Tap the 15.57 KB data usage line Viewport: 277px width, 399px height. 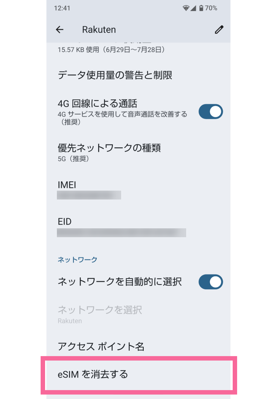coord(111,49)
